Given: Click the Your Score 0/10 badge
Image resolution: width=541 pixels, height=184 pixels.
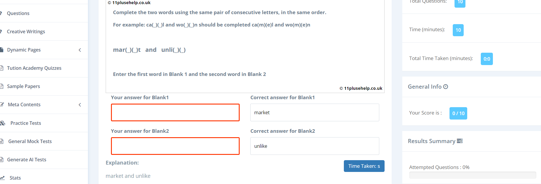Looking at the screenshot, I should [x=458, y=113].
